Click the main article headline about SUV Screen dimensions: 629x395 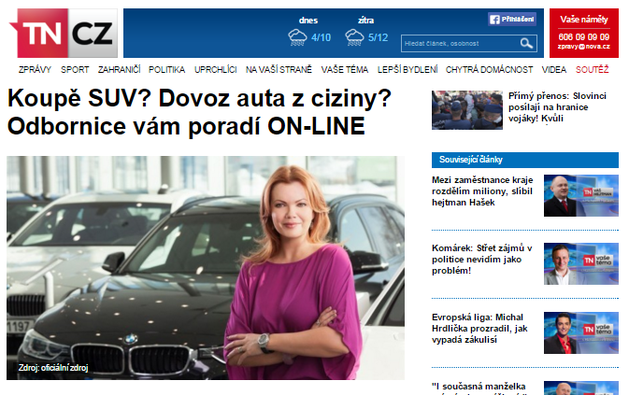[199, 112]
